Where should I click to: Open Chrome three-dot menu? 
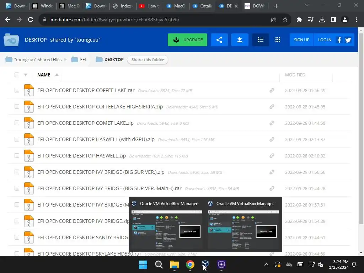(x=356, y=20)
